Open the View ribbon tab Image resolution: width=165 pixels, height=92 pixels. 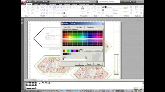click(60, 4)
